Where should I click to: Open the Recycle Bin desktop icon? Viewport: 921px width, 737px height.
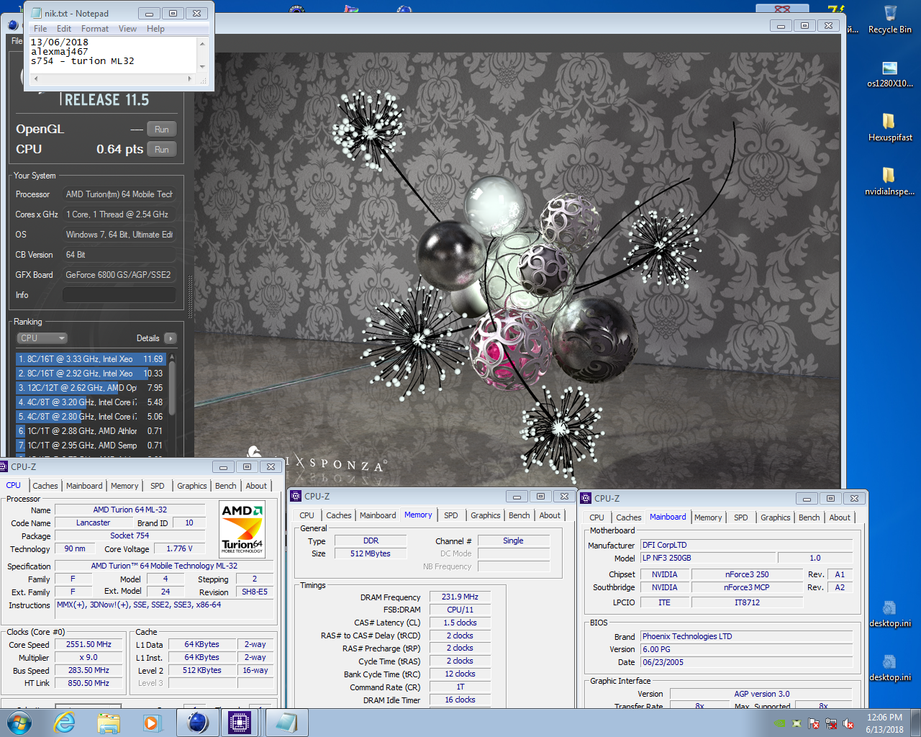coord(889,19)
